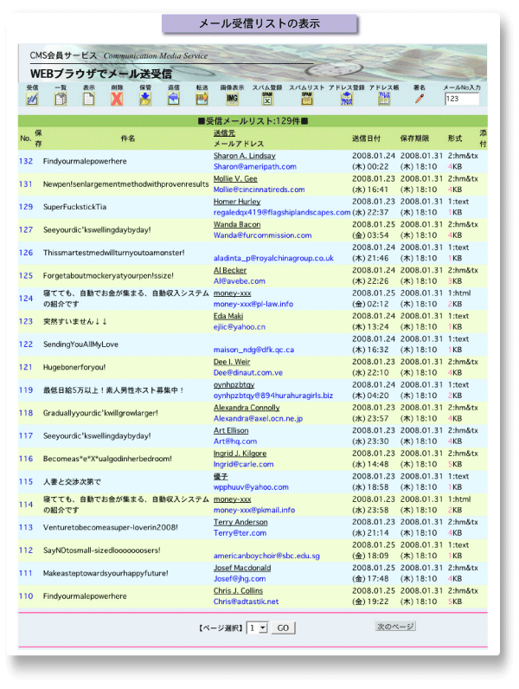Click the maison_ndg@dfk.qc.ca address link
519x689 pixels.
pyautogui.click(x=253, y=350)
